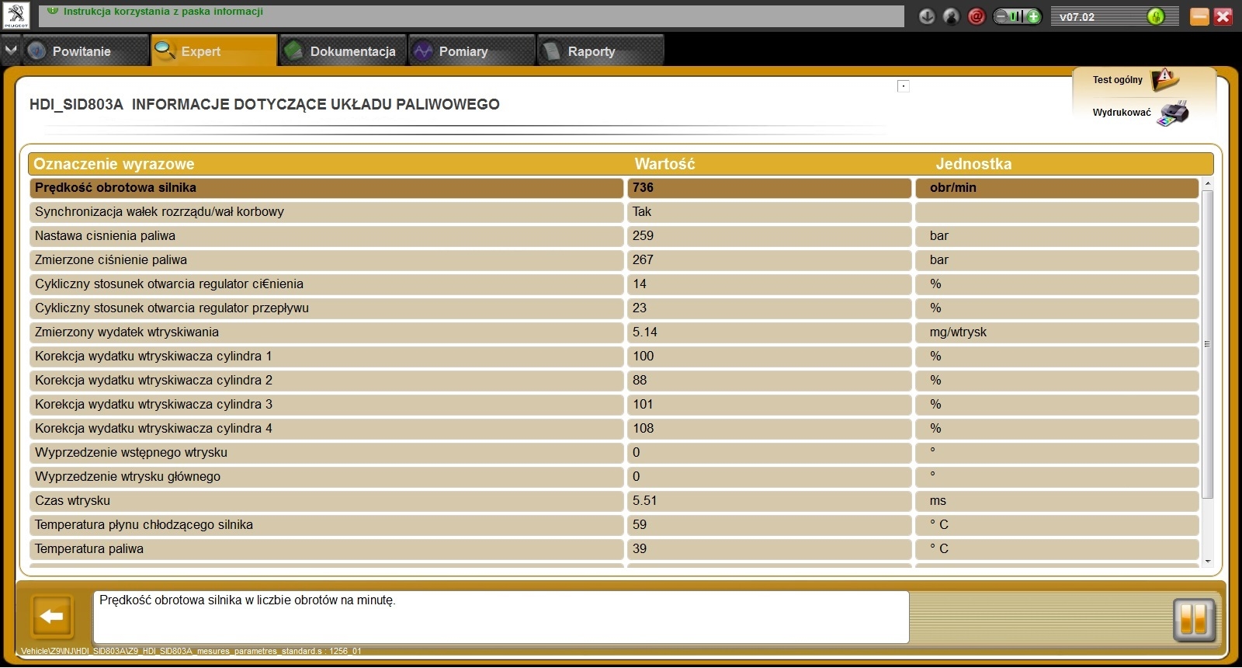Select Korekcja wydatku wtryskiwacza cylindra 1 row
The image size is (1242, 668).
(x=615, y=357)
